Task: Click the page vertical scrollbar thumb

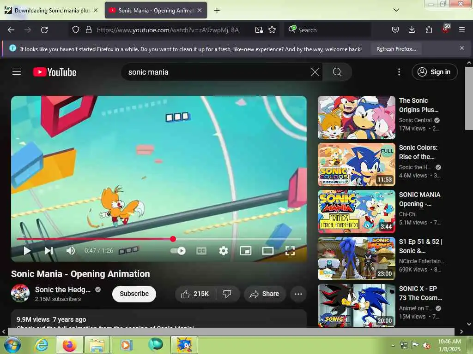Action: click(469, 99)
